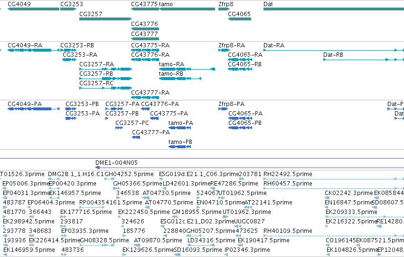Open EST EK146959.5prime
404x257 pixels.
click(29, 250)
